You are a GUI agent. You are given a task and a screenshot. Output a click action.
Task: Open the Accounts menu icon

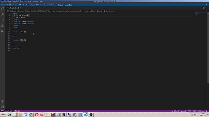pos(3,101)
